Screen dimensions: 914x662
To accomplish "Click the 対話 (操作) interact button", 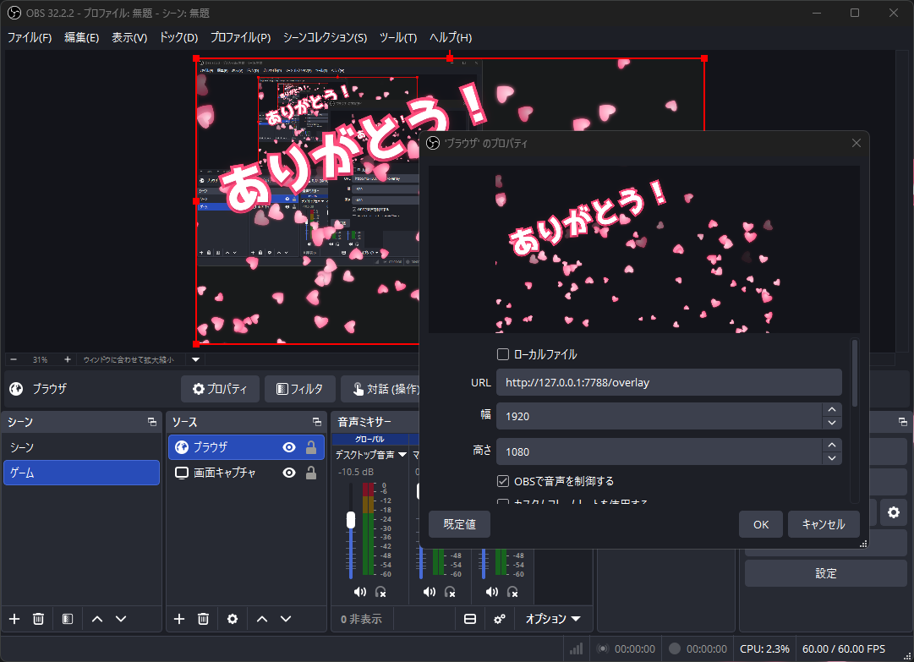I will [x=380, y=389].
